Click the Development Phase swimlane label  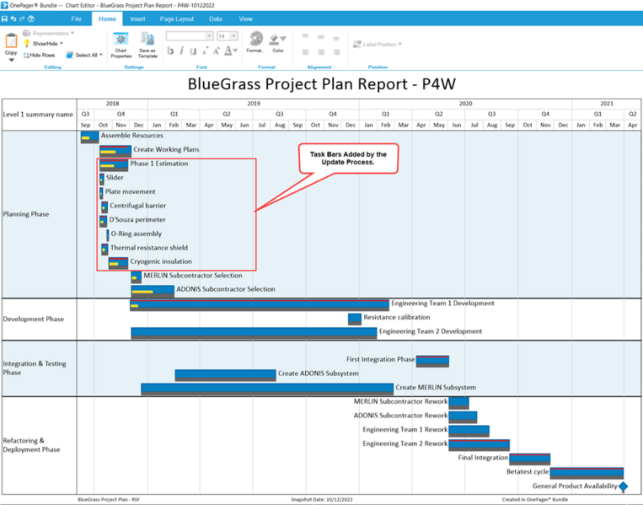pyautogui.click(x=33, y=320)
